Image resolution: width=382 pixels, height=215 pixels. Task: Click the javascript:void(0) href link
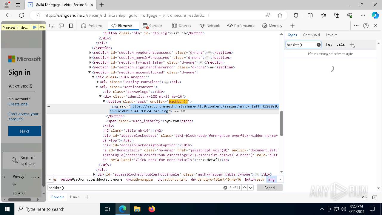click(209, 150)
